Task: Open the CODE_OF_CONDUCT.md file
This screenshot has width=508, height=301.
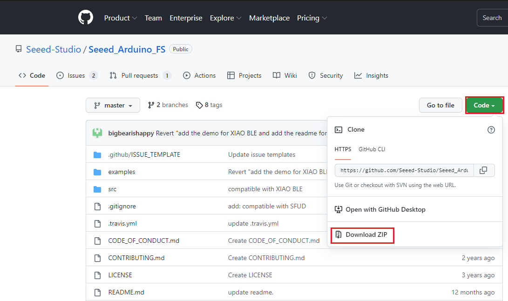Action: tap(144, 241)
